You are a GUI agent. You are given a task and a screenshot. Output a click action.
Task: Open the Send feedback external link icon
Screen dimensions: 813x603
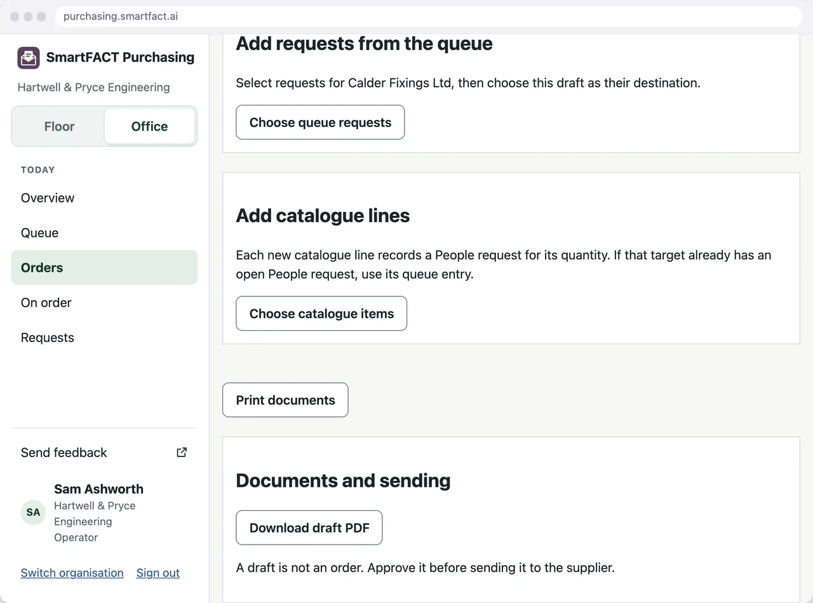tap(182, 453)
